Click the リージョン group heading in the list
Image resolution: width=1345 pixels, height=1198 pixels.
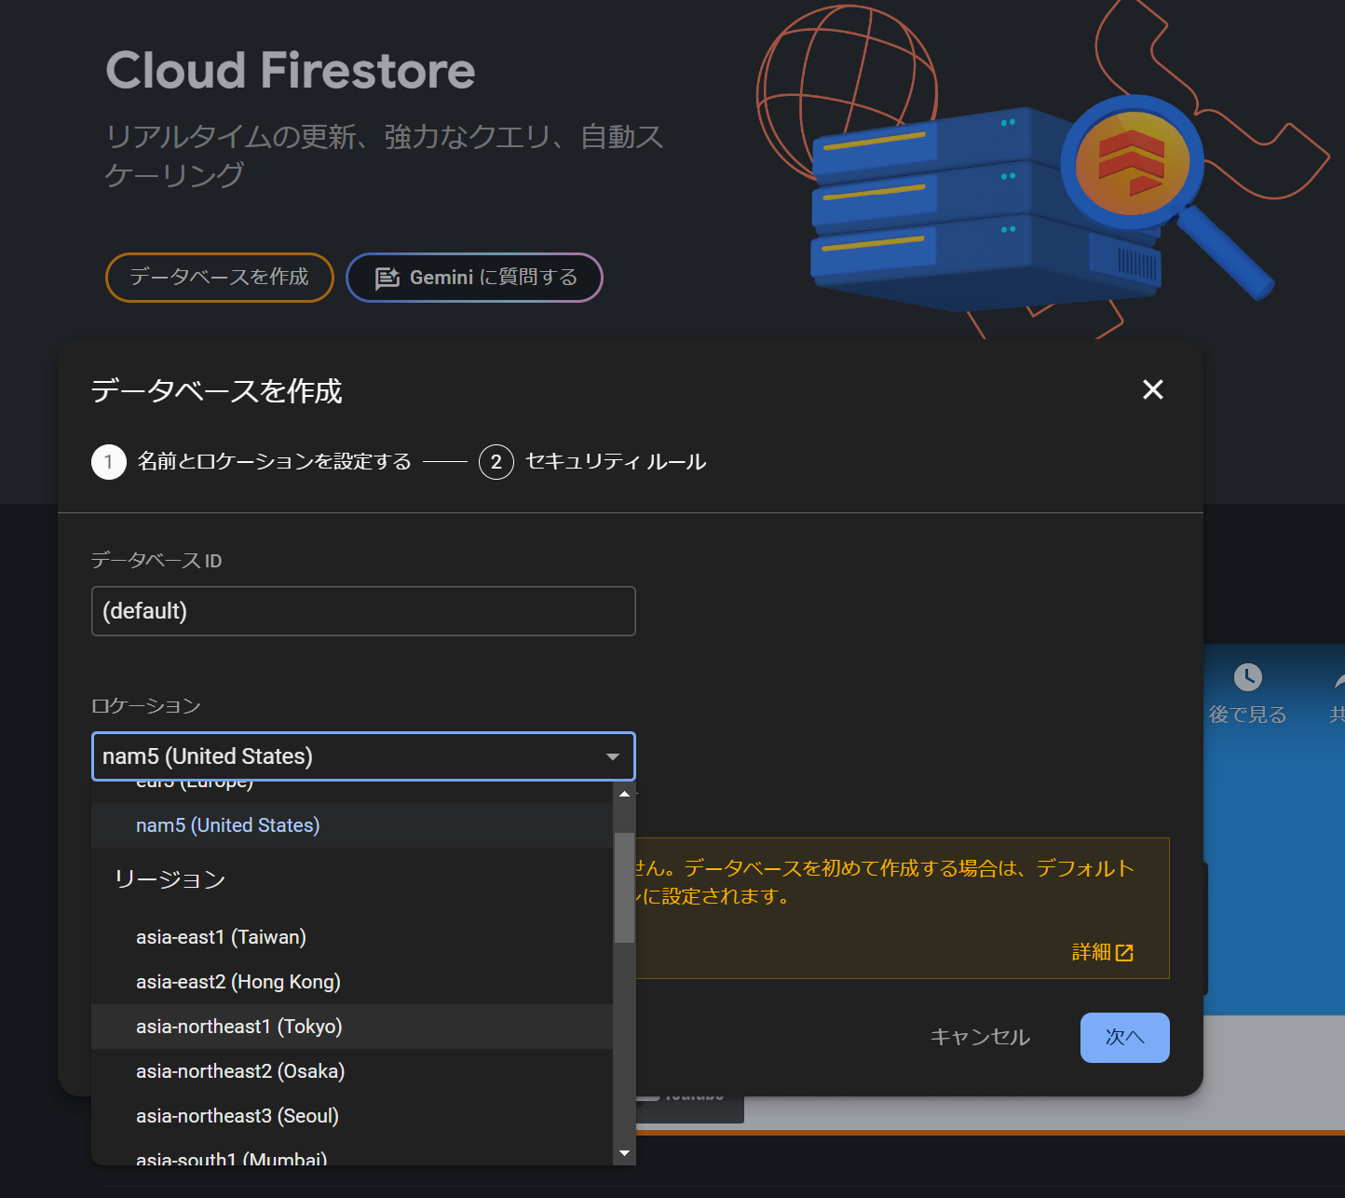click(170, 879)
